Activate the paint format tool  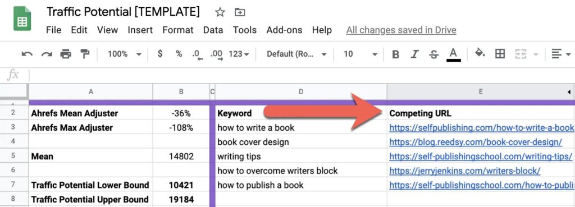click(85, 54)
